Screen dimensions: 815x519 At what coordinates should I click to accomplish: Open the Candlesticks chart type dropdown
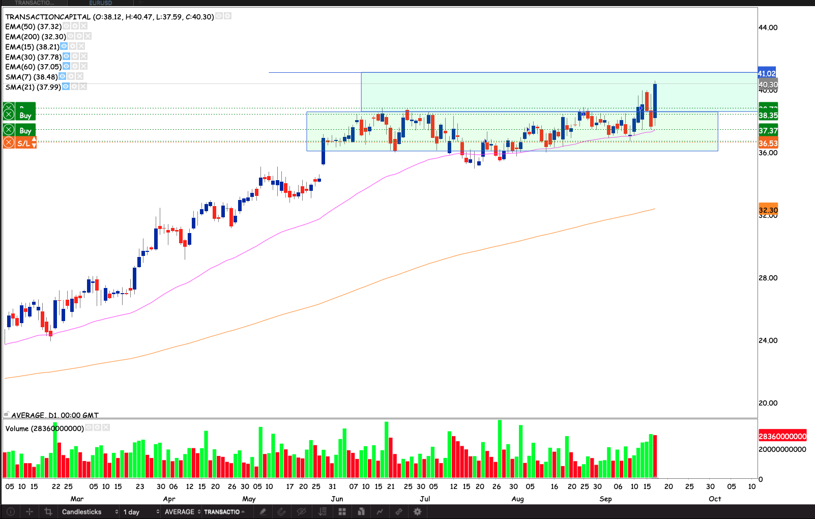click(90, 512)
